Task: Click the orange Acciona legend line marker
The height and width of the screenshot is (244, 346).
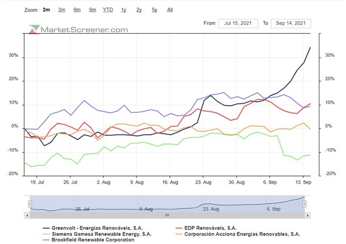Action: 179,234
